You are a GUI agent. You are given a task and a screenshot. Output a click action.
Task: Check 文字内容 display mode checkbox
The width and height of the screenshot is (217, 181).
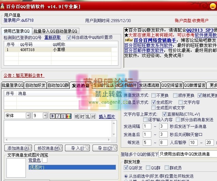[181, 102]
